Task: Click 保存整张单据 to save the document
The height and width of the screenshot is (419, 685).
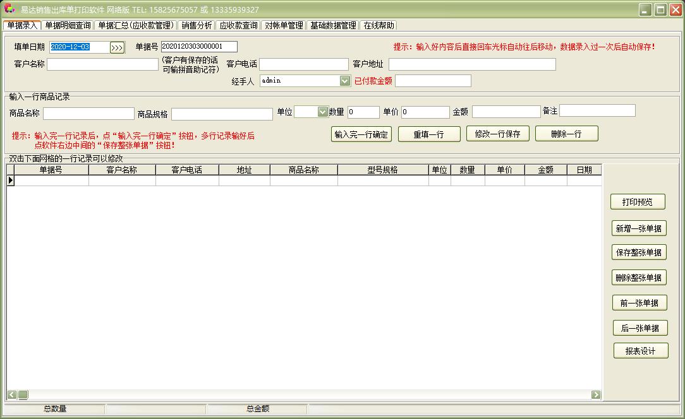Action: (x=639, y=252)
